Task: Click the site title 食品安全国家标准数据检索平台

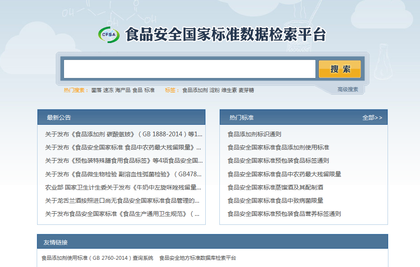Action: [225, 35]
